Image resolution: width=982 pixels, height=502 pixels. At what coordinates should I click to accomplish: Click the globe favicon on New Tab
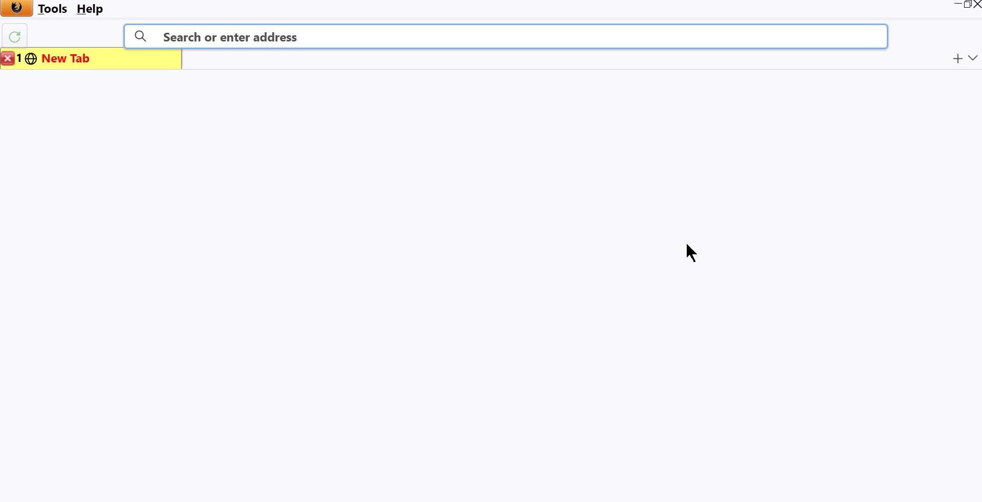31,59
